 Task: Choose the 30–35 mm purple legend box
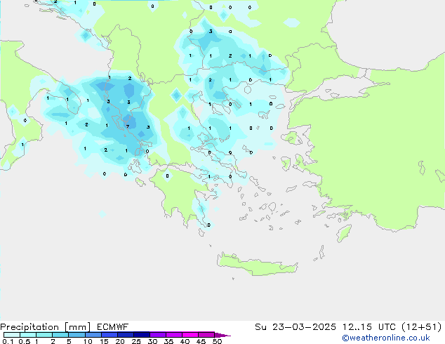tap(158, 335)
